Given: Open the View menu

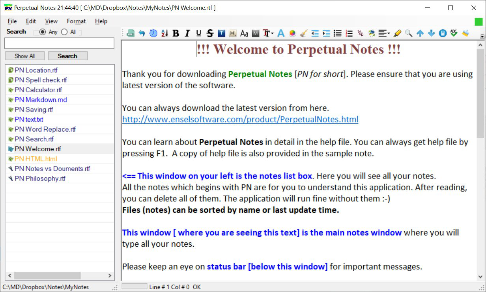Looking at the screenshot, I should tap(51, 21).
